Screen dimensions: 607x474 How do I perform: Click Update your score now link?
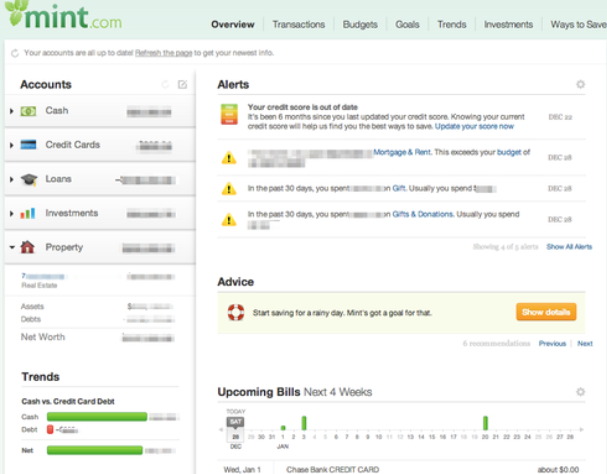coord(474,127)
